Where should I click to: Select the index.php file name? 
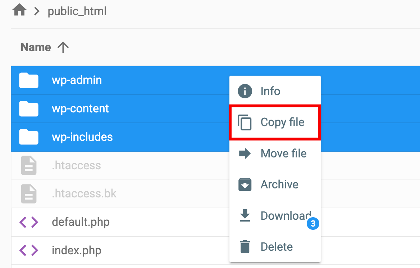point(77,250)
